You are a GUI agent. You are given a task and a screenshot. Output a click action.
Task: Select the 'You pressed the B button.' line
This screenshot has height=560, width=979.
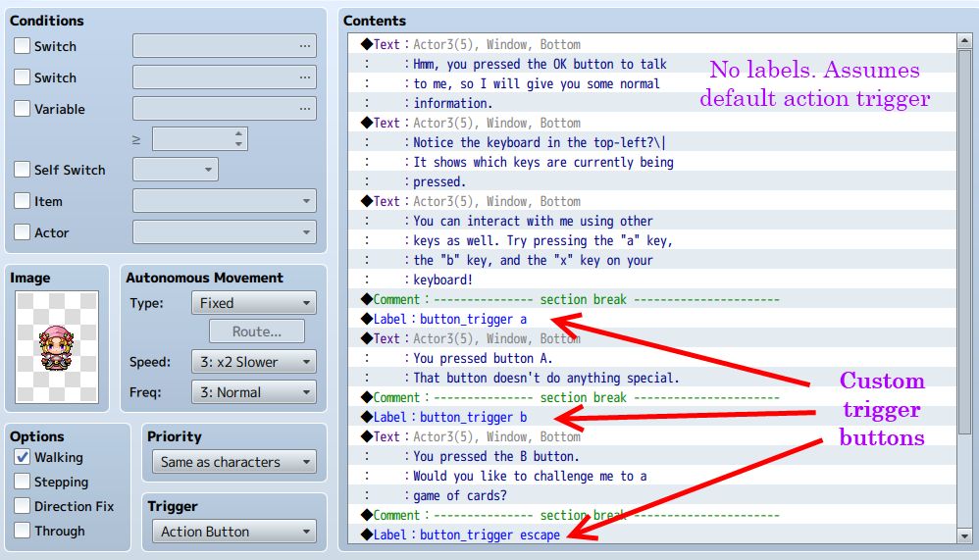pyautogui.click(x=651, y=456)
